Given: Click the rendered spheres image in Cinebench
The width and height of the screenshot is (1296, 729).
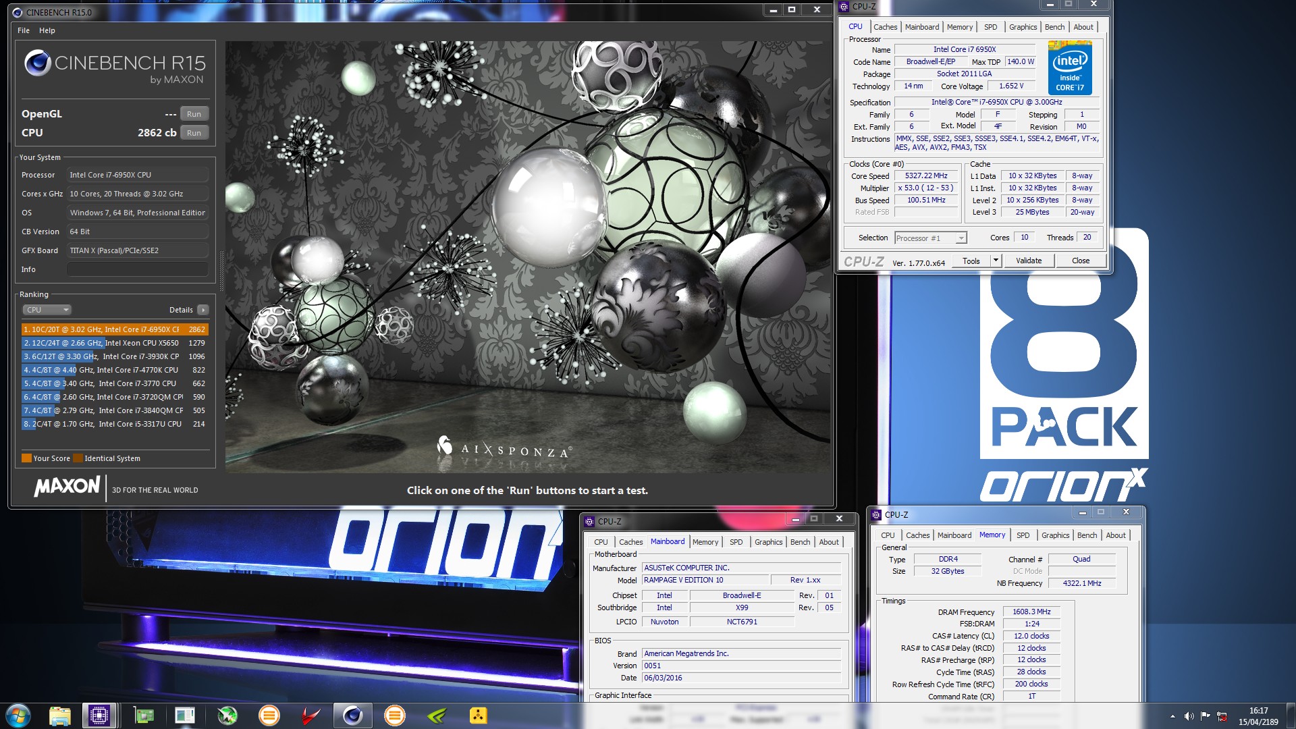Looking at the screenshot, I should [528, 256].
